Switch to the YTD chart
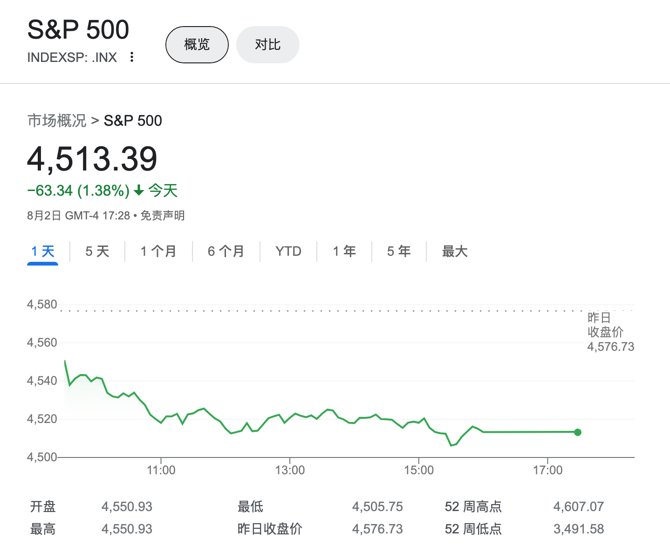The image size is (670, 546). (287, 251)
